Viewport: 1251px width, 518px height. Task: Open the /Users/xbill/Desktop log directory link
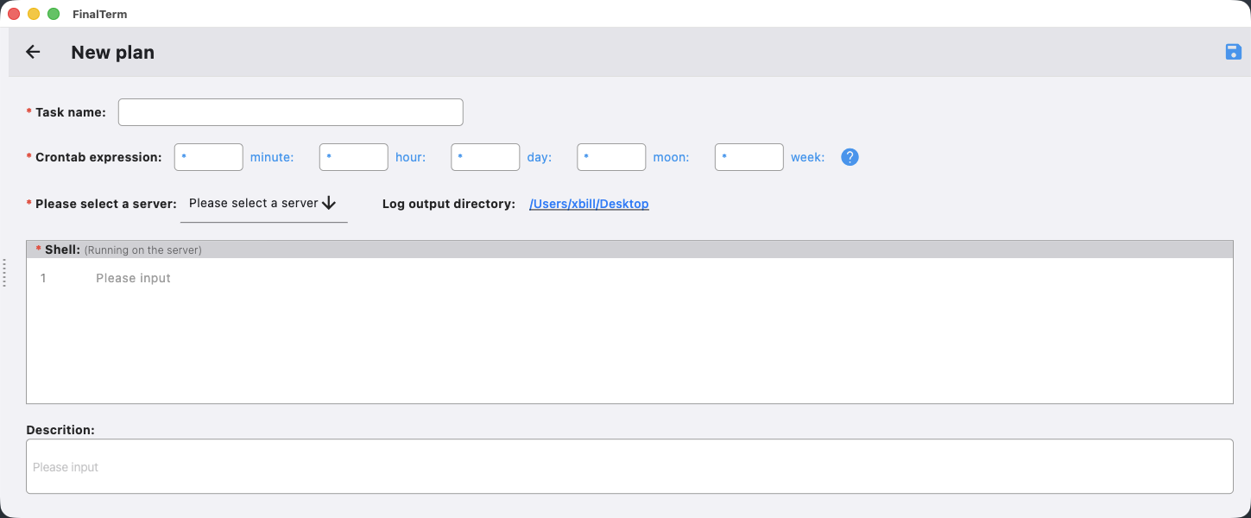click(589, 204)
